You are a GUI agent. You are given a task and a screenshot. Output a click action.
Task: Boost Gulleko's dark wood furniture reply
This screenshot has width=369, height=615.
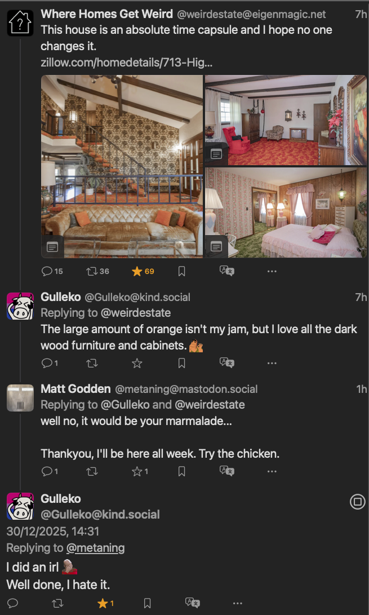point(92,364)
